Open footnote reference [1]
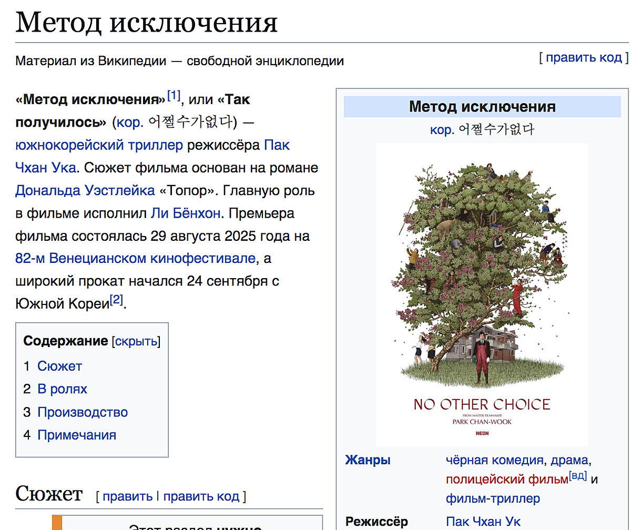Screen dimensions: 631x530 coord(174,96)
